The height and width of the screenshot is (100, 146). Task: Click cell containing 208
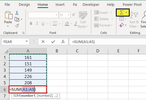[28, 83]
